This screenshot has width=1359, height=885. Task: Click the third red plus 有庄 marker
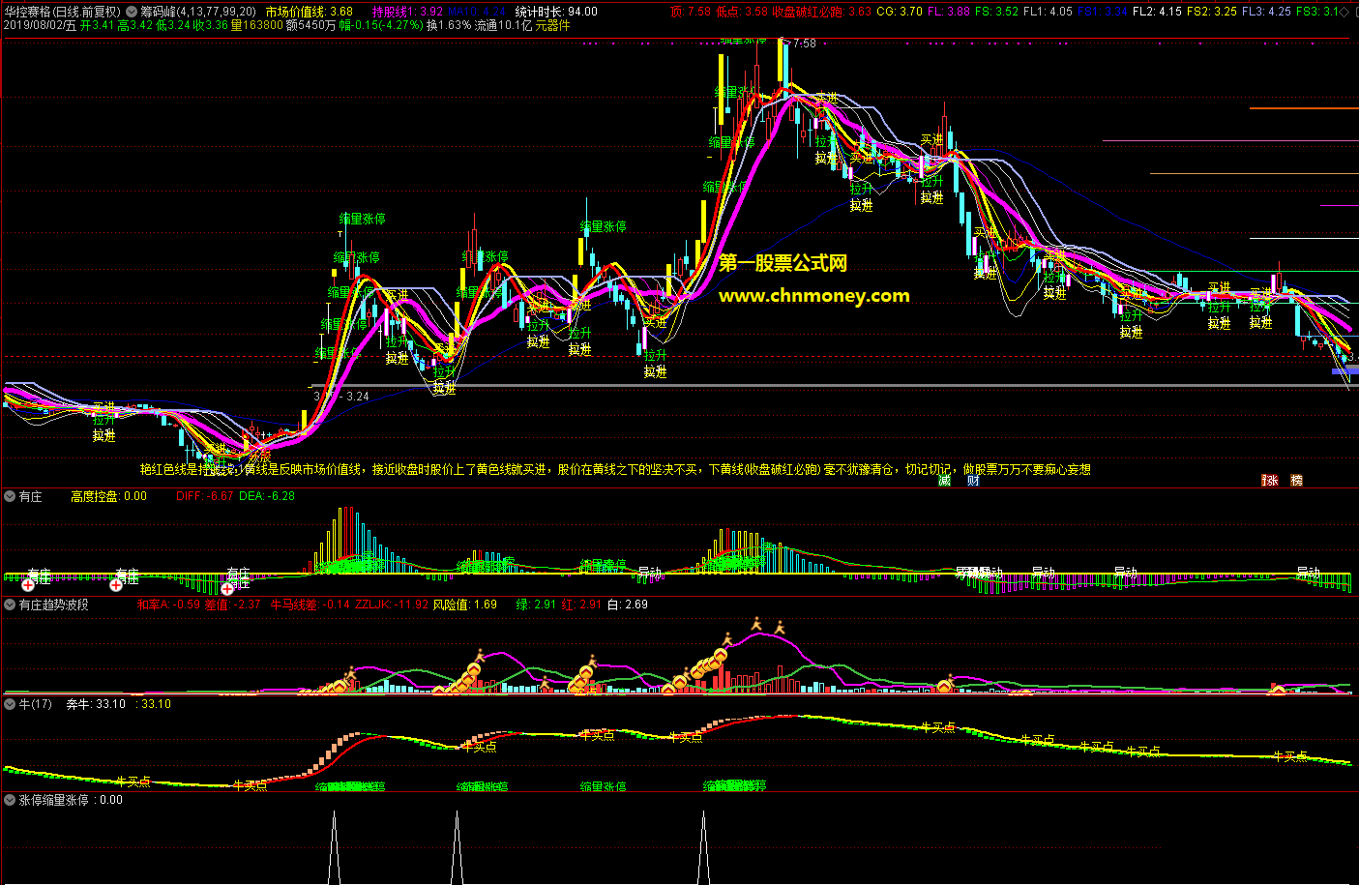(227, 587)
